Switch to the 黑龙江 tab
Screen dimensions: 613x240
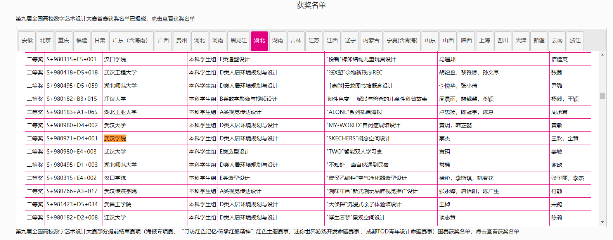pyautogui.click(x=239, y=41)
